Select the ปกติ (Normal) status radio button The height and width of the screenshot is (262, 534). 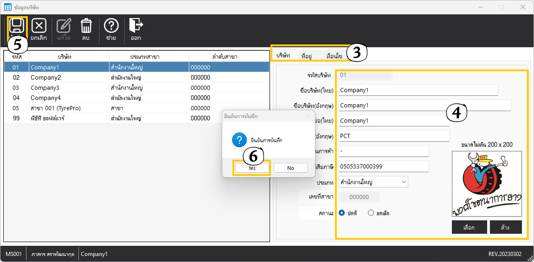[342, 213]
